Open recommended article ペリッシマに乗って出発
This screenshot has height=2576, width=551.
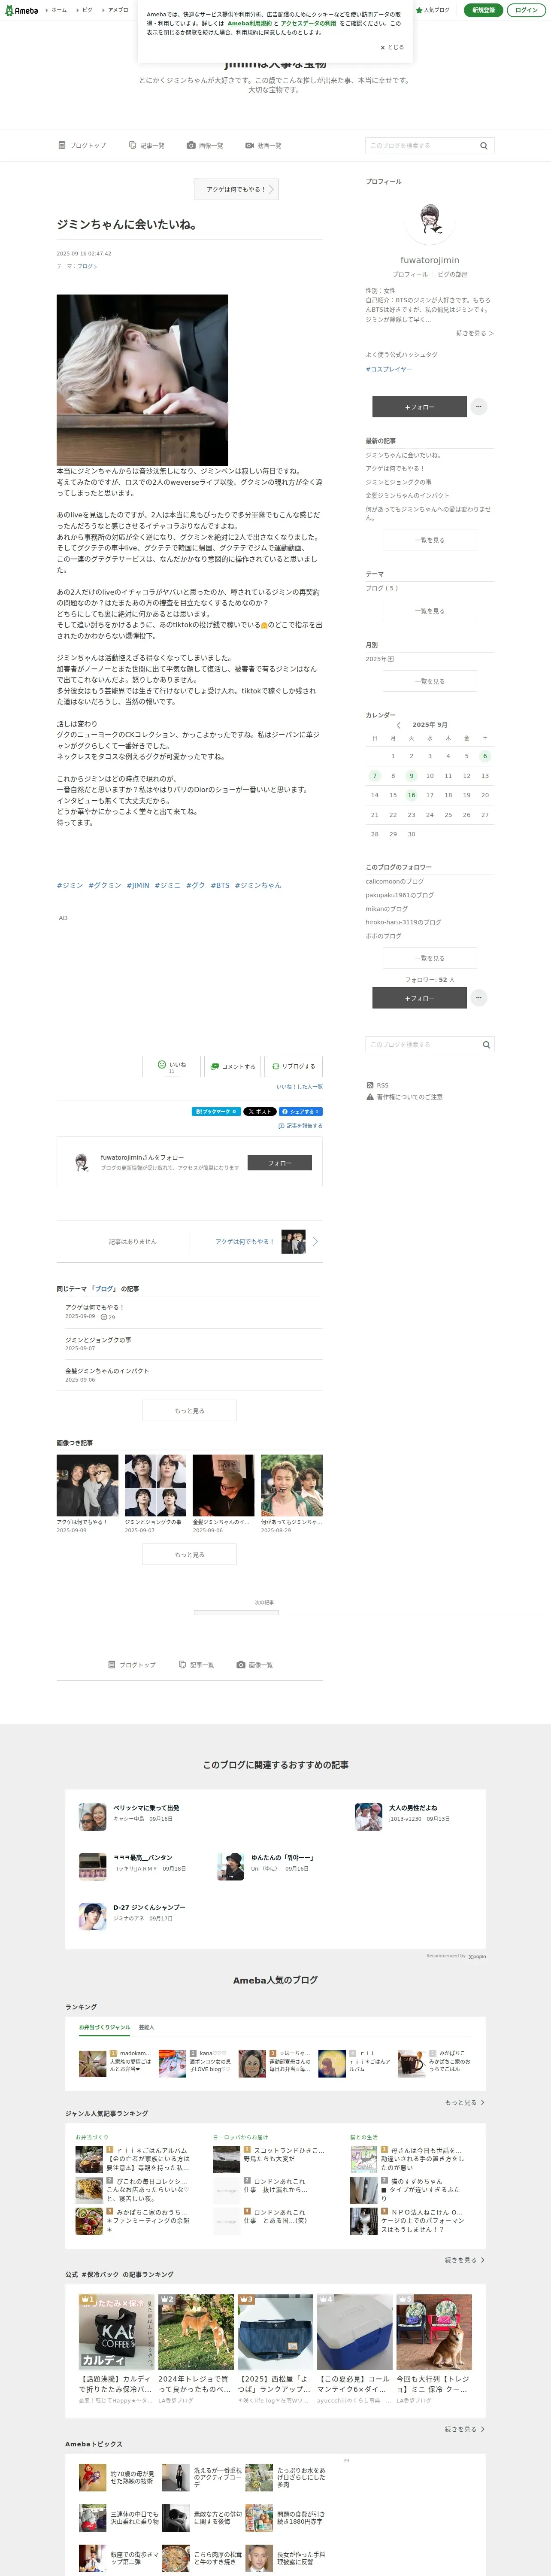click(x=146, y=1808)
